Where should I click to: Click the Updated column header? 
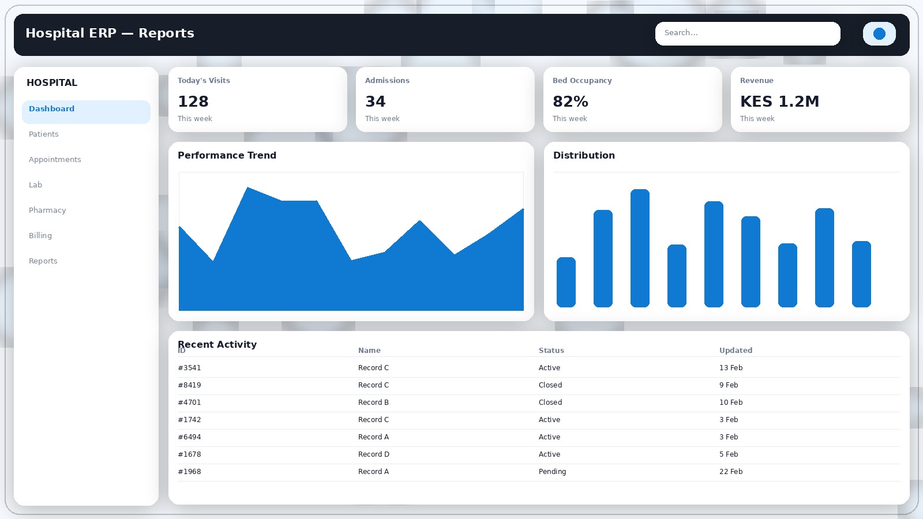pyautogui.click(x=736, y=351)
